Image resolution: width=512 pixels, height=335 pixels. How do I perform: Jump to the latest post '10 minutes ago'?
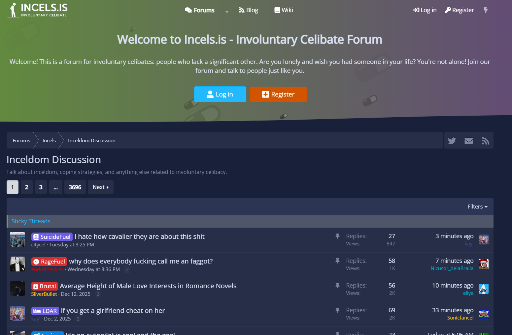tap(453, 286)
